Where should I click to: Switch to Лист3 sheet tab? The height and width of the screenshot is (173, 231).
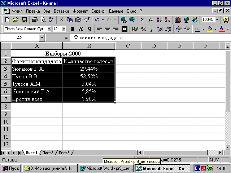64,153
